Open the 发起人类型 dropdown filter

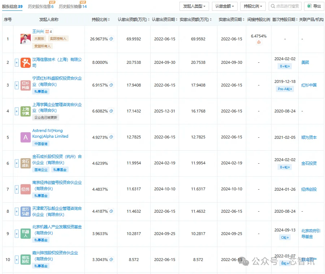(x=194, y=6)
